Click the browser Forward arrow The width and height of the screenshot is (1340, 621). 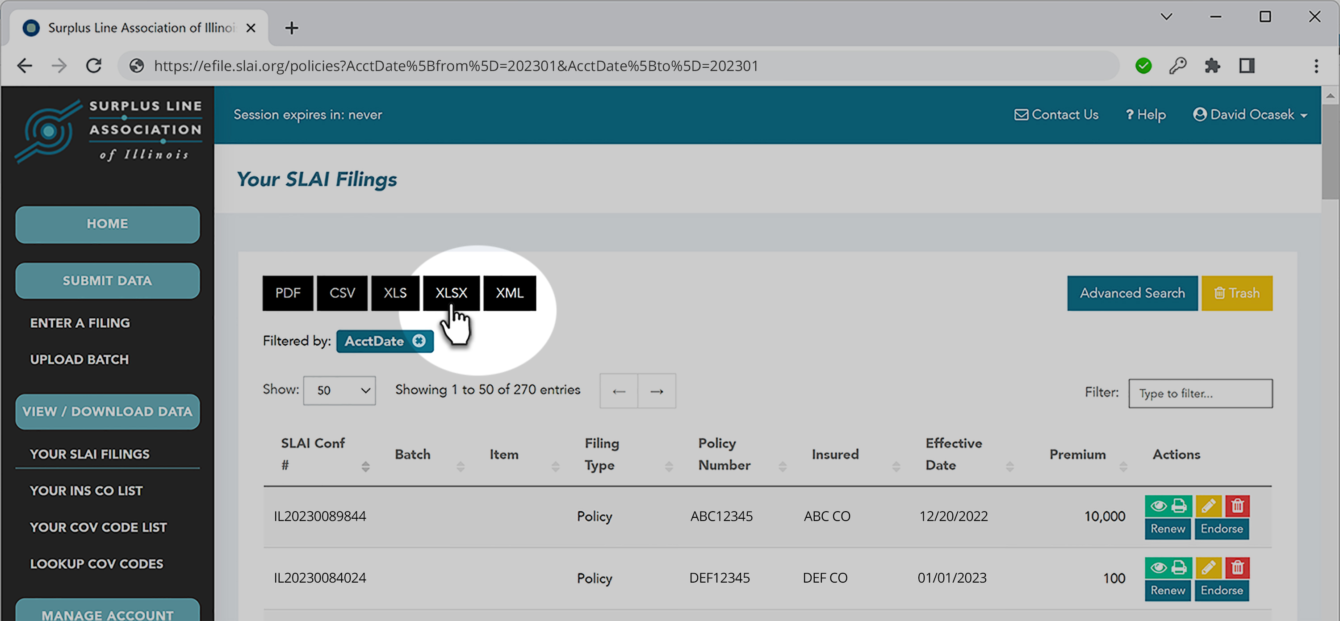pos(59,66)
